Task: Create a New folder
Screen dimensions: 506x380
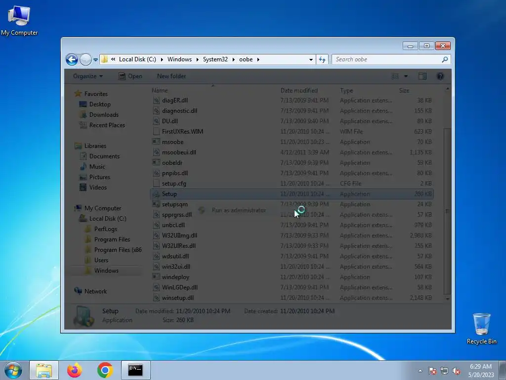Action: click(171, 76)
